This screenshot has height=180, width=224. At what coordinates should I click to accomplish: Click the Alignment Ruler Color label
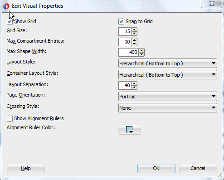(x=31, y=127)
